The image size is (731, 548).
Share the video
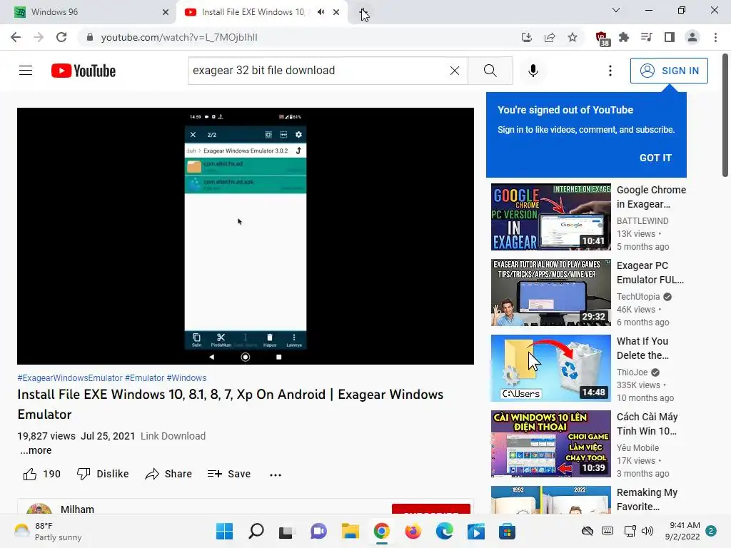tap(168, 474)
